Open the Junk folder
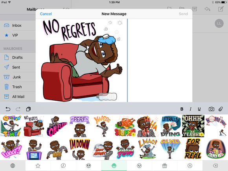228x171 pixels. pos(18,77)
